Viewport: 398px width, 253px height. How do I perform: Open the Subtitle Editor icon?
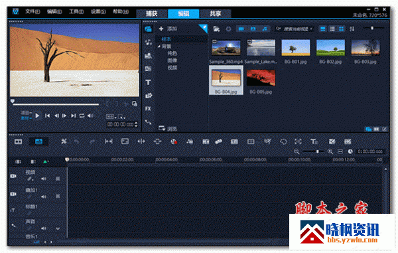tap(234, 141)
